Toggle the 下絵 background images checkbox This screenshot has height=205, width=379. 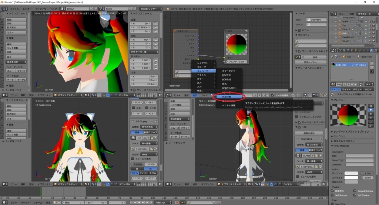(x=299, y=127)
